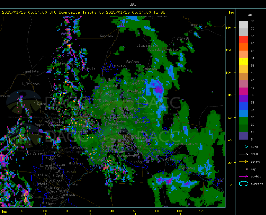Pick the slate purple 5-10 dBZ swatch
This screenshot has height=215, width=266.
[244, 136]
